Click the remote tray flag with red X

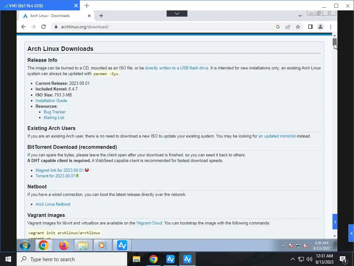pos(291,246)
